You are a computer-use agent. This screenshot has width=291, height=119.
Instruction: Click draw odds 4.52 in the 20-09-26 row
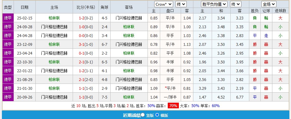[221, 97]
